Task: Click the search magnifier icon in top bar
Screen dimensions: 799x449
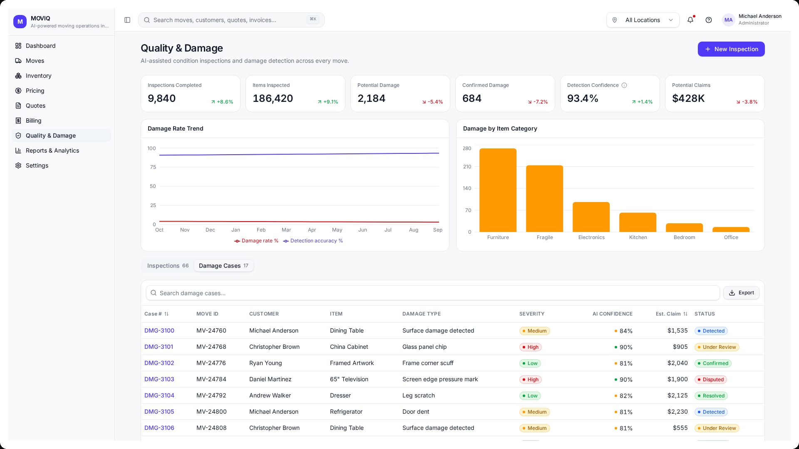Action: pos(146,20)
